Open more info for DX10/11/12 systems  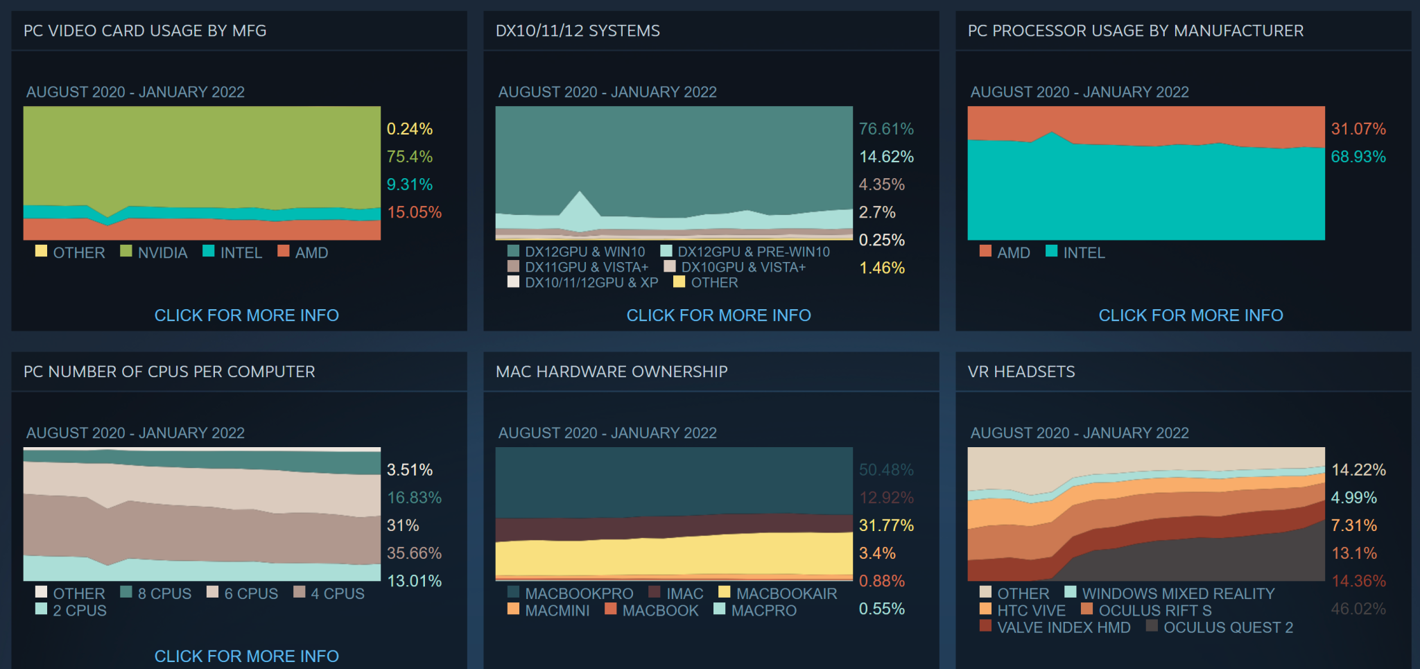point(718,315)
